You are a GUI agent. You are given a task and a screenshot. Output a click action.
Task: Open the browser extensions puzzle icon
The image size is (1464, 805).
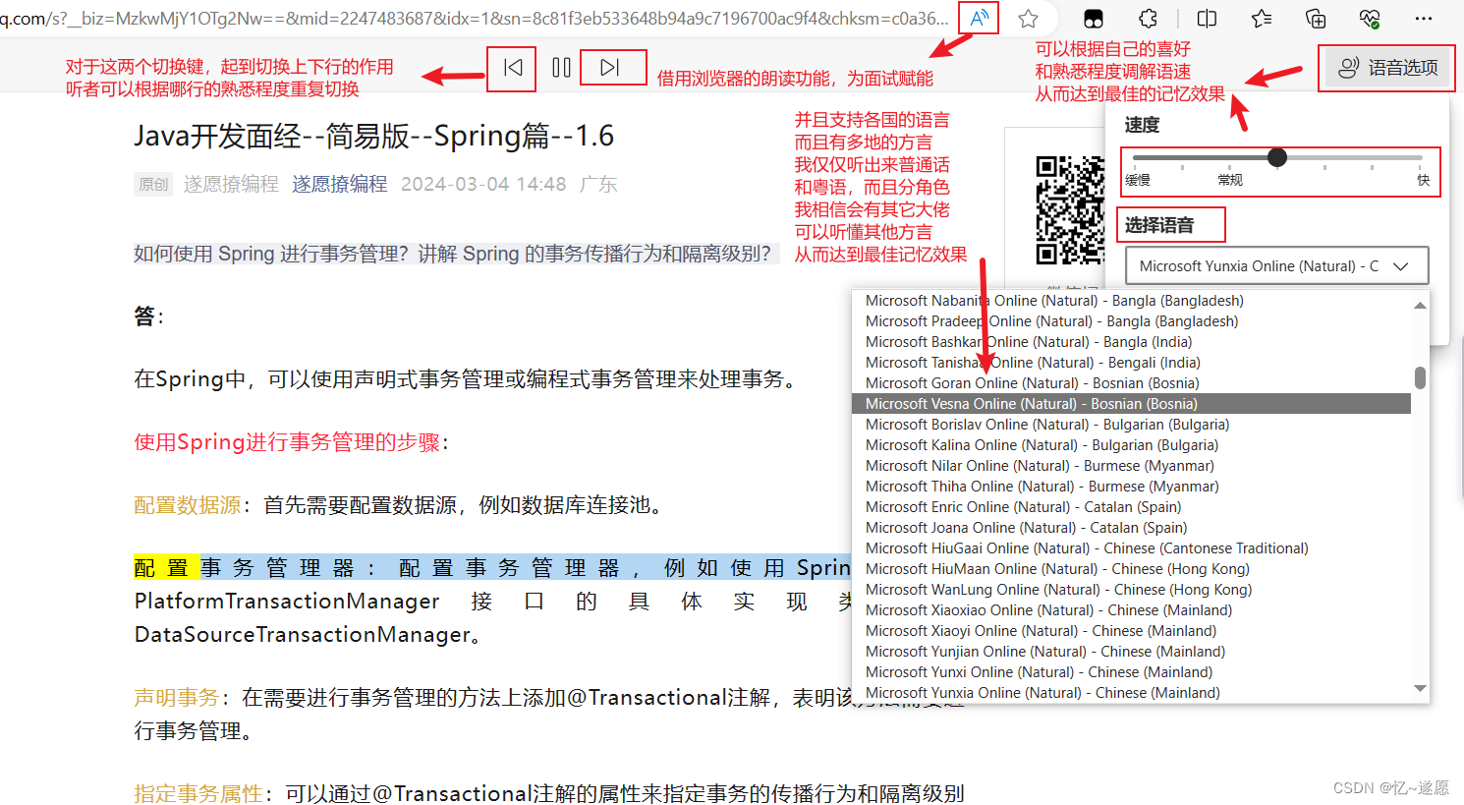tap(1148, 19)
